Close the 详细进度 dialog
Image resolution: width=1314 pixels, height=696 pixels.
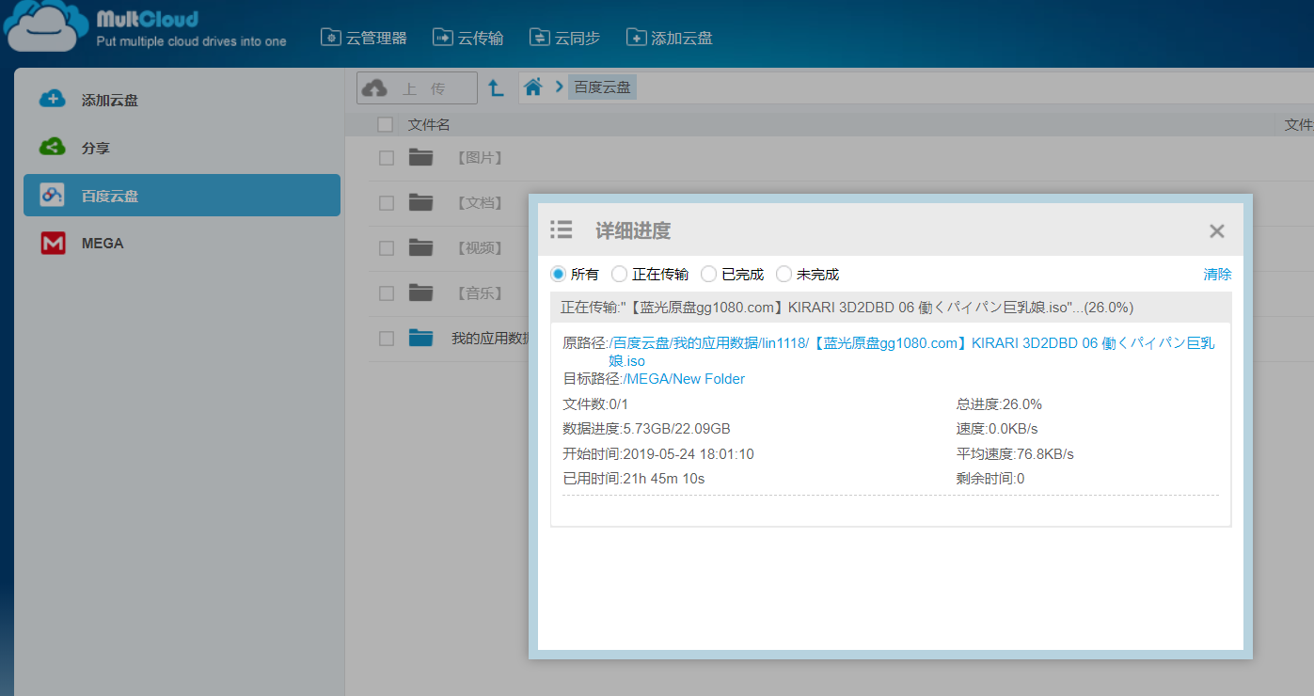coord(1217,230)
